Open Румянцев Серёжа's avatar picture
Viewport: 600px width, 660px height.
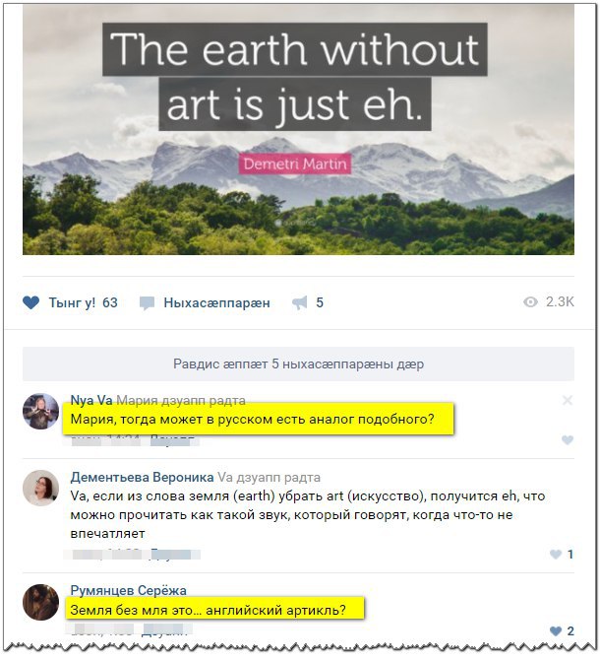tap(40, 602)
